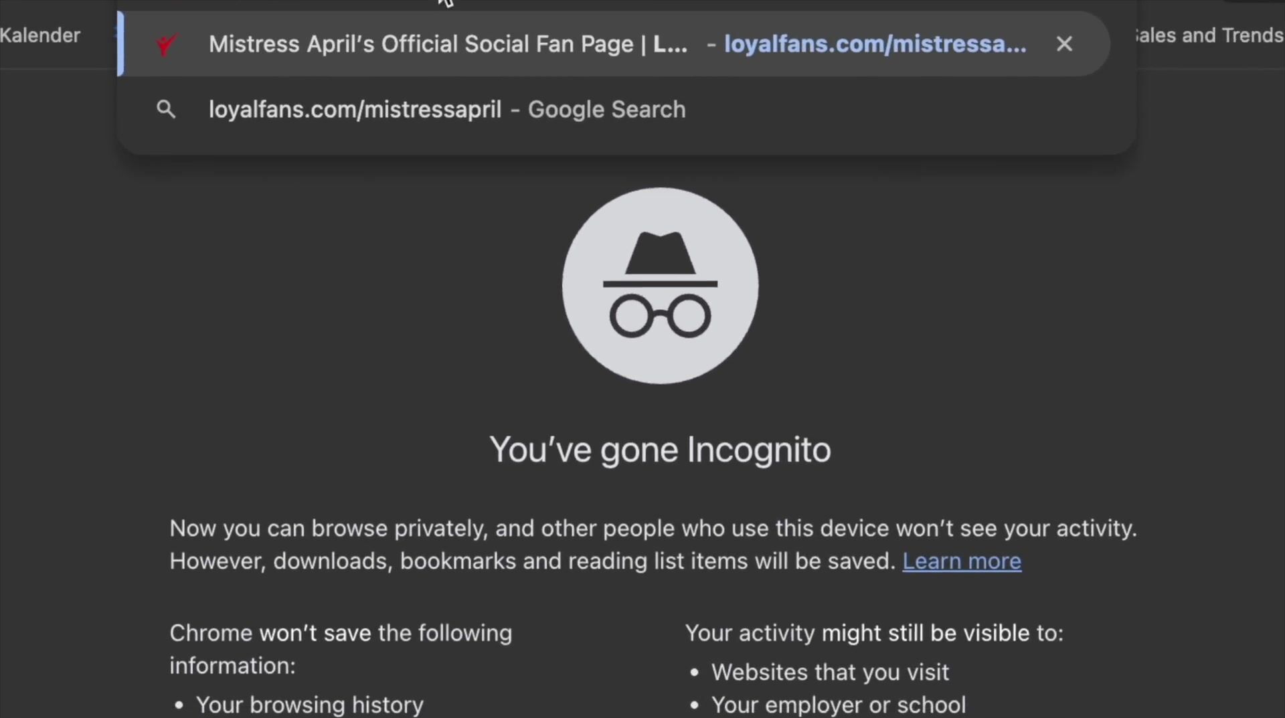This screenshot has height=718, width=1285.
Task: Click the text 'Your browsing history'
Action: [x=310, y=705]
